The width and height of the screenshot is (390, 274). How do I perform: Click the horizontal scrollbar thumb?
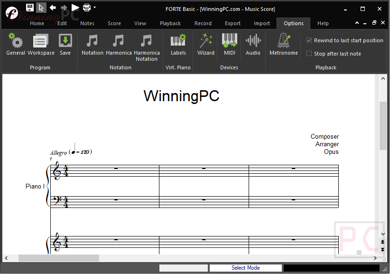pyautogui.click(x=59, y=258)
